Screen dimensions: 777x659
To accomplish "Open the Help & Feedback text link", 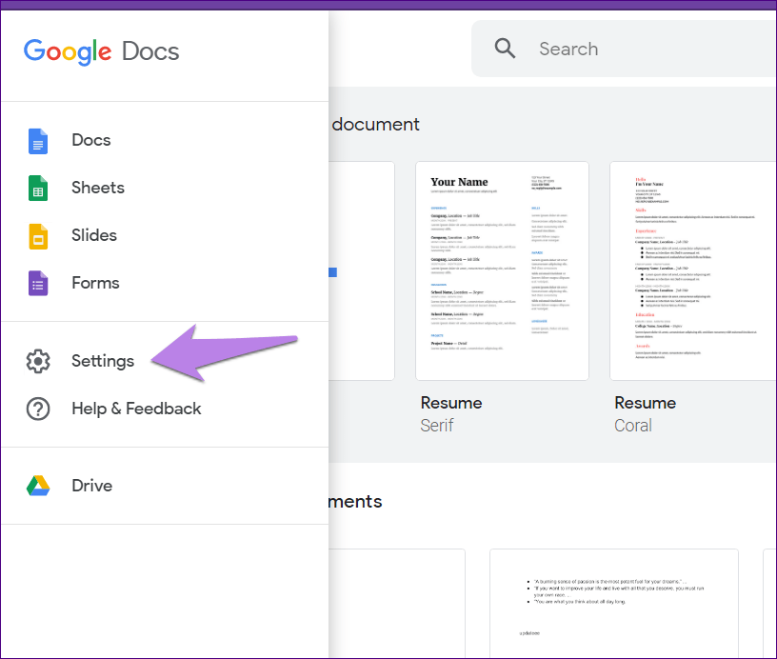I will [x=136, y=409].
